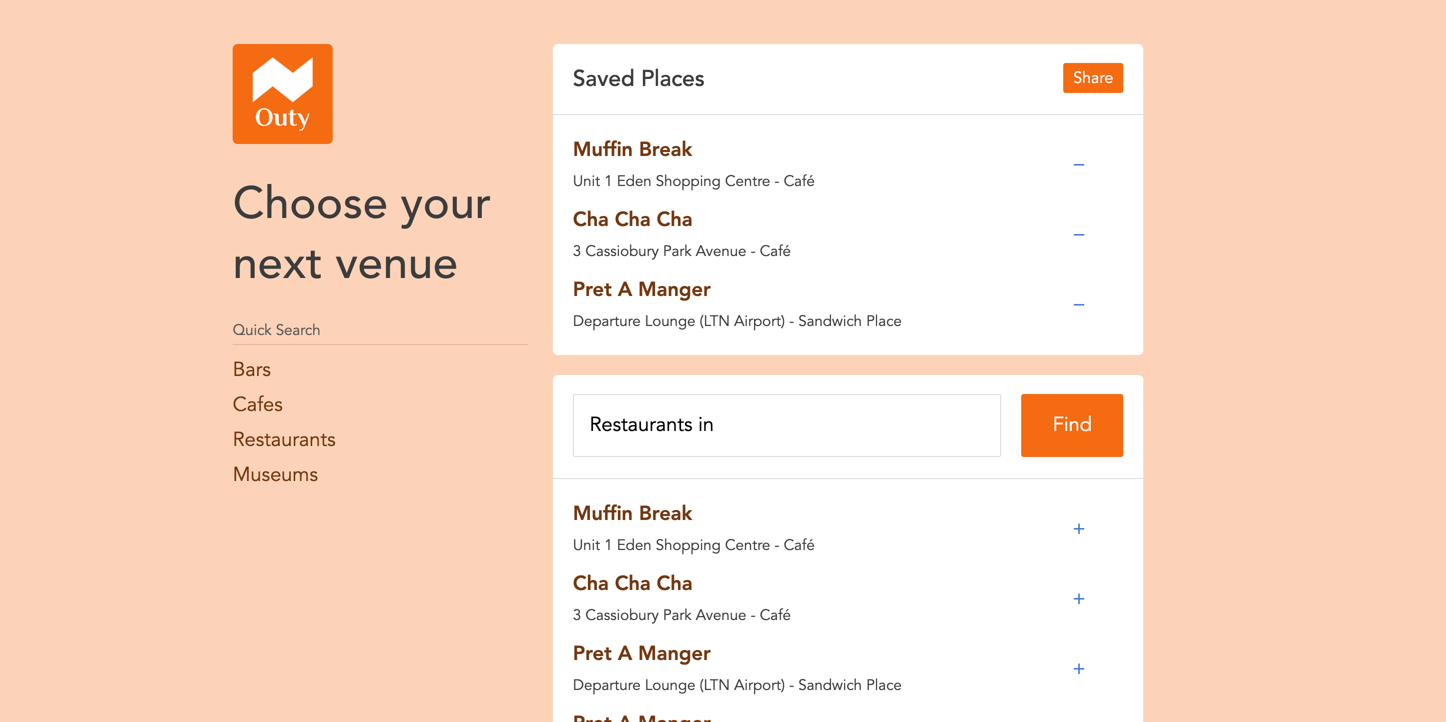Remove Cha Cha Cha from saved list
This screenshot has width=1446, height=722.
click(x=1078, y=234)
